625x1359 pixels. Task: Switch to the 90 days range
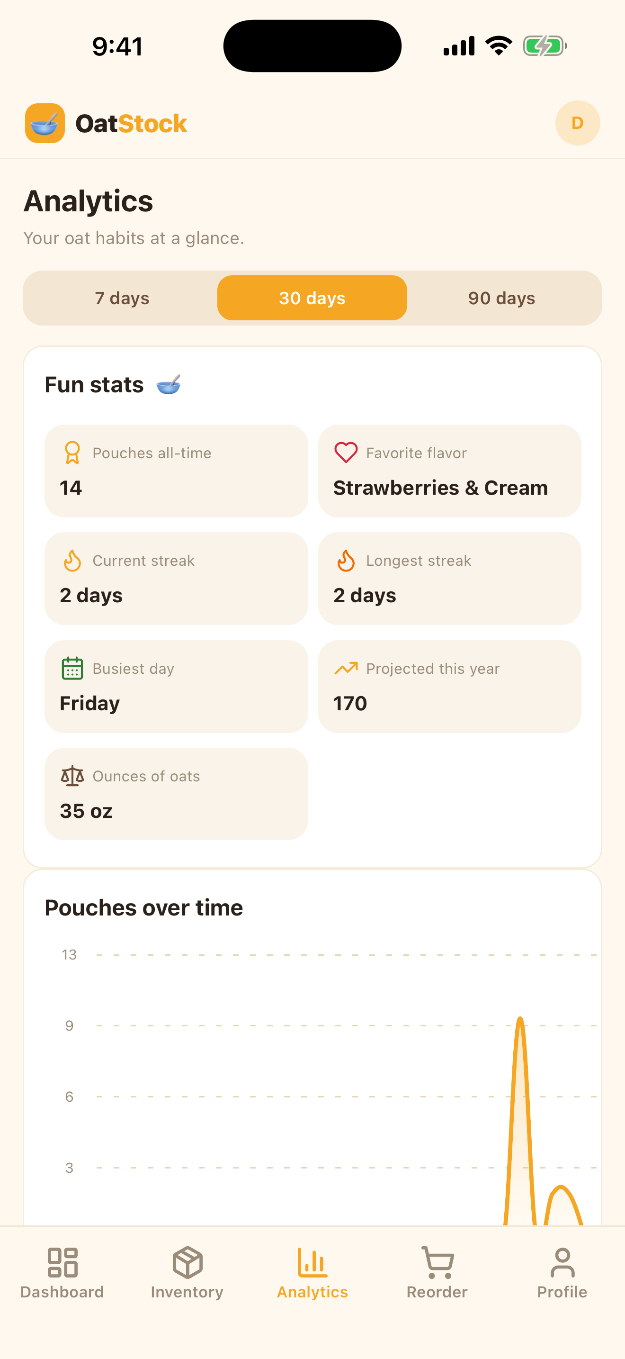coord(502,298)
